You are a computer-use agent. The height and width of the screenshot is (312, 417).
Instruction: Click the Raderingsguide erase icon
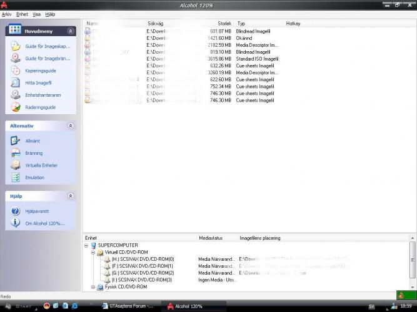[x=16, y=107]
